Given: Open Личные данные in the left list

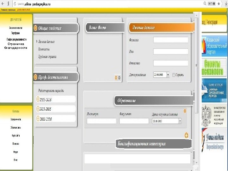Looking at the screenshot, I should click(x=46, y=42).
